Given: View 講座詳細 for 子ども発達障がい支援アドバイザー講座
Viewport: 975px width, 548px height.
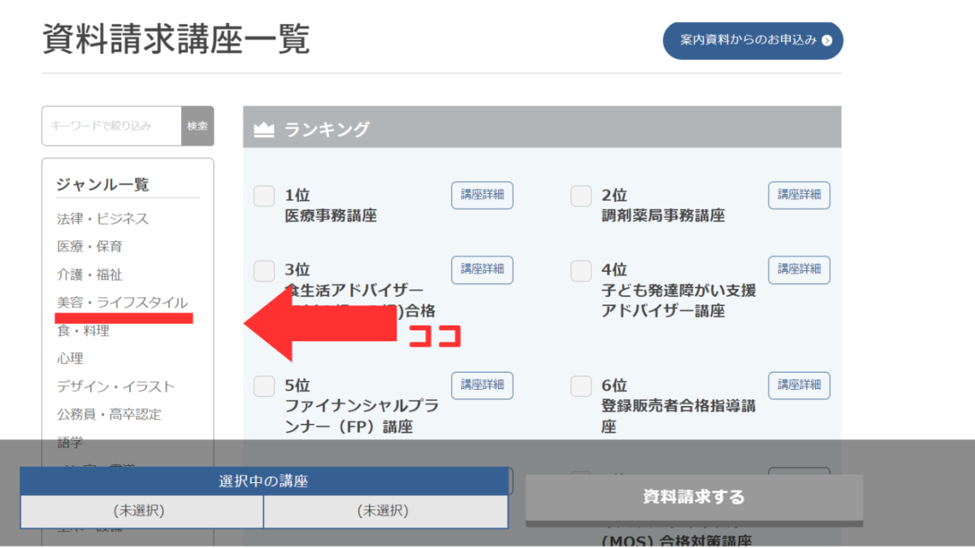Looking at the screenshot, I should click(799, 270).
